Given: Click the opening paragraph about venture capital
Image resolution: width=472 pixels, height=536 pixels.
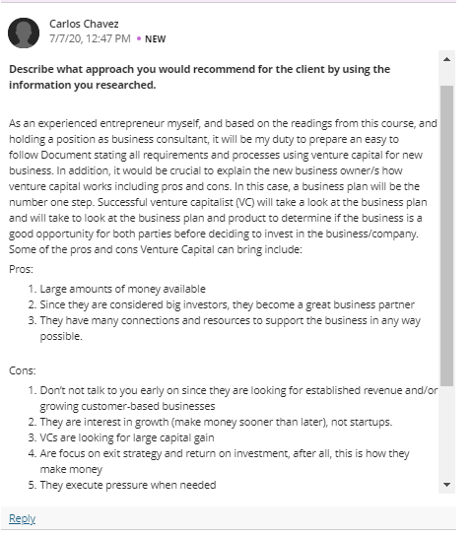Looking at the screenshot, I should tap(223, 186).
